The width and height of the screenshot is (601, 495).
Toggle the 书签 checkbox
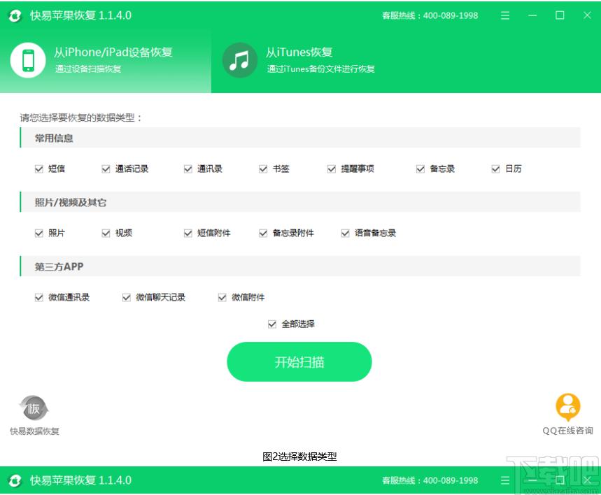[x=263, y=169]
